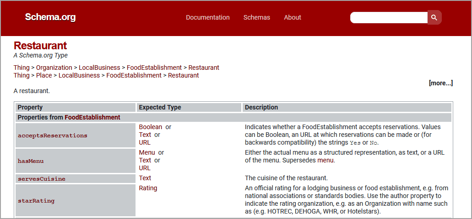The width and height of the screenshot is (472, 219).
Task: Expand the [more...] link
Action: point(441,83)
